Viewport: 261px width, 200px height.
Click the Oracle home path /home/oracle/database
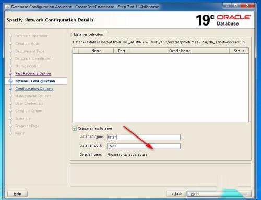[127, 155]
